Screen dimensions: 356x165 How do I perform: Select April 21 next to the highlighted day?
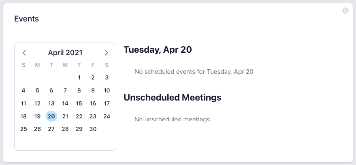pyautogui.click(x=65, y=116)
